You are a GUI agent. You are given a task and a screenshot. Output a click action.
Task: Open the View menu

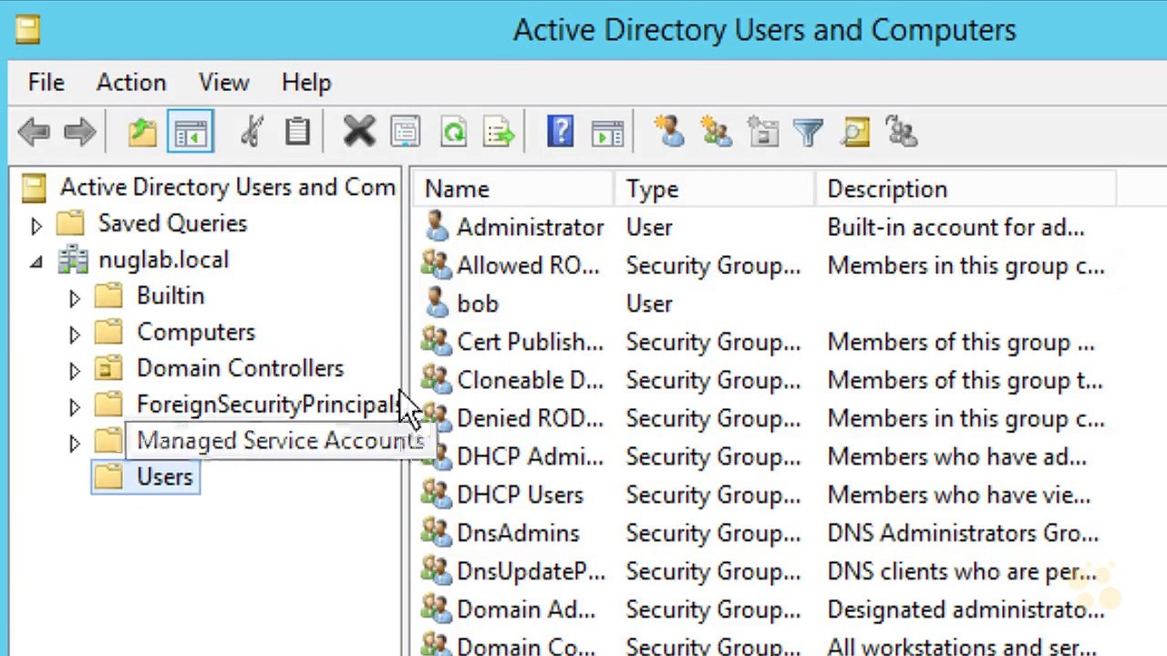click(224, 83)
